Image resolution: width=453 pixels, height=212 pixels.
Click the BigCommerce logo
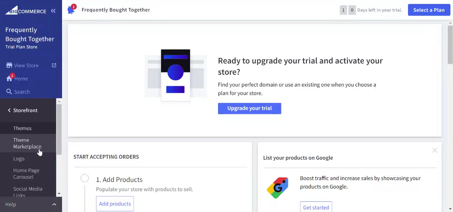pos(26,11)
